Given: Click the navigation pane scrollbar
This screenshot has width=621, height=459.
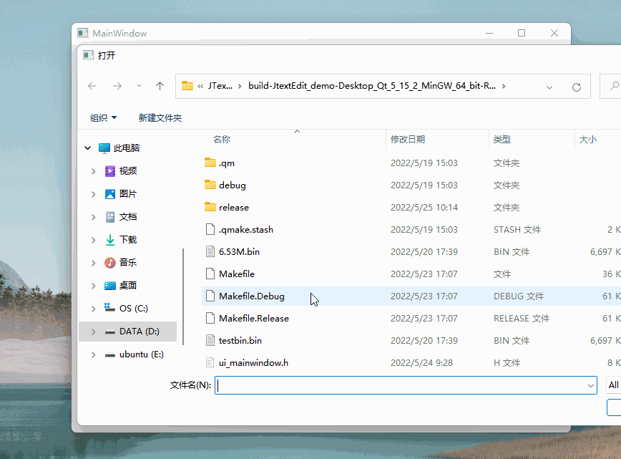Looking at the screenshot, I should [x=183, y=296].
